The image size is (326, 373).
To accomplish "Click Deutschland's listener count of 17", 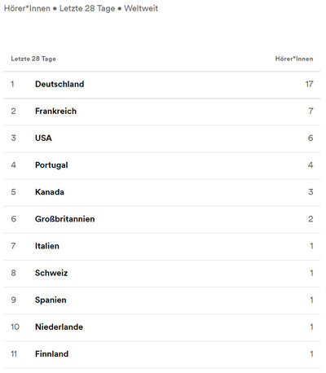I will click(309, 84).
